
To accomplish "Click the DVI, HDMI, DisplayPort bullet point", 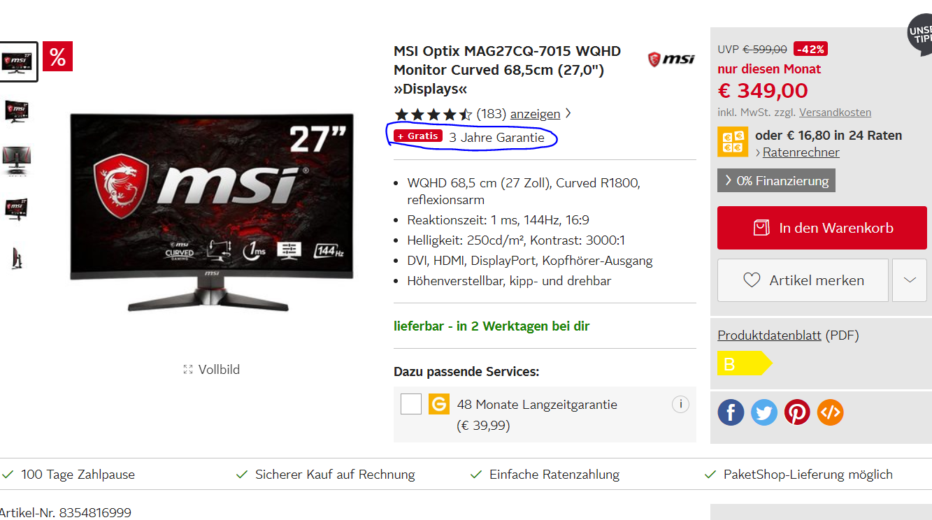I will [x=530, y=261].
